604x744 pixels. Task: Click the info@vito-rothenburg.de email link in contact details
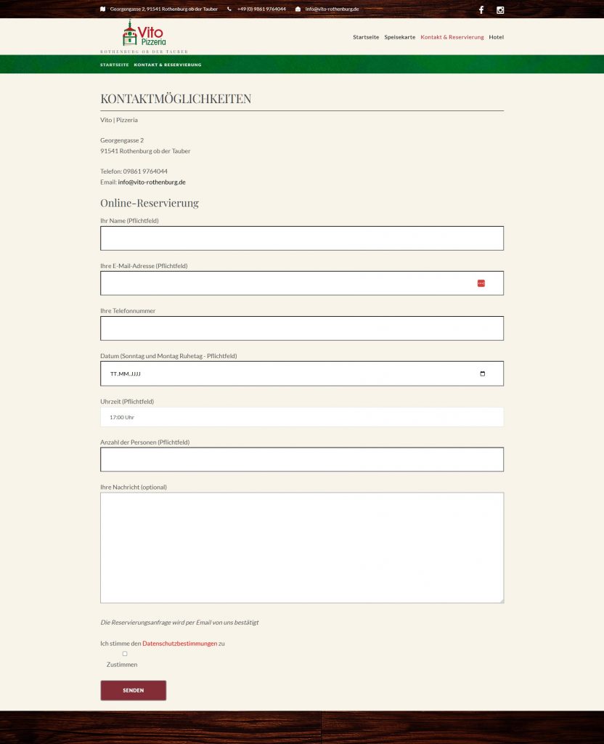152,182
